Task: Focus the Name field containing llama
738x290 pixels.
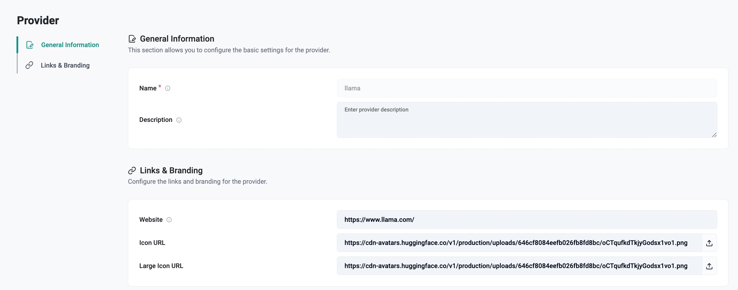Action: 526,88
